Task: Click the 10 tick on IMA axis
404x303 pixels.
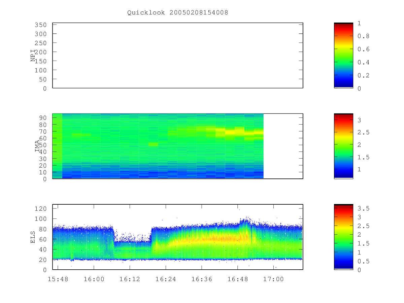Action: tap(43, 172)
